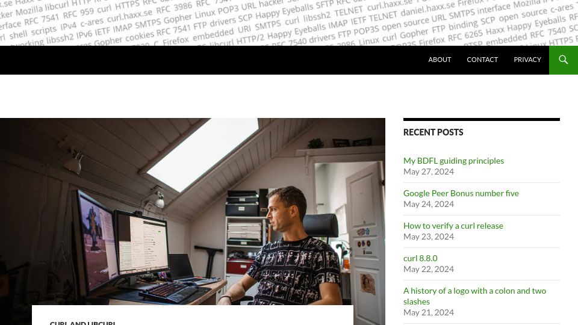The width and height of the screenshot is (578, 325).
Task: Click the date 'May 21, 2024'
Action: tap(428, 312)
